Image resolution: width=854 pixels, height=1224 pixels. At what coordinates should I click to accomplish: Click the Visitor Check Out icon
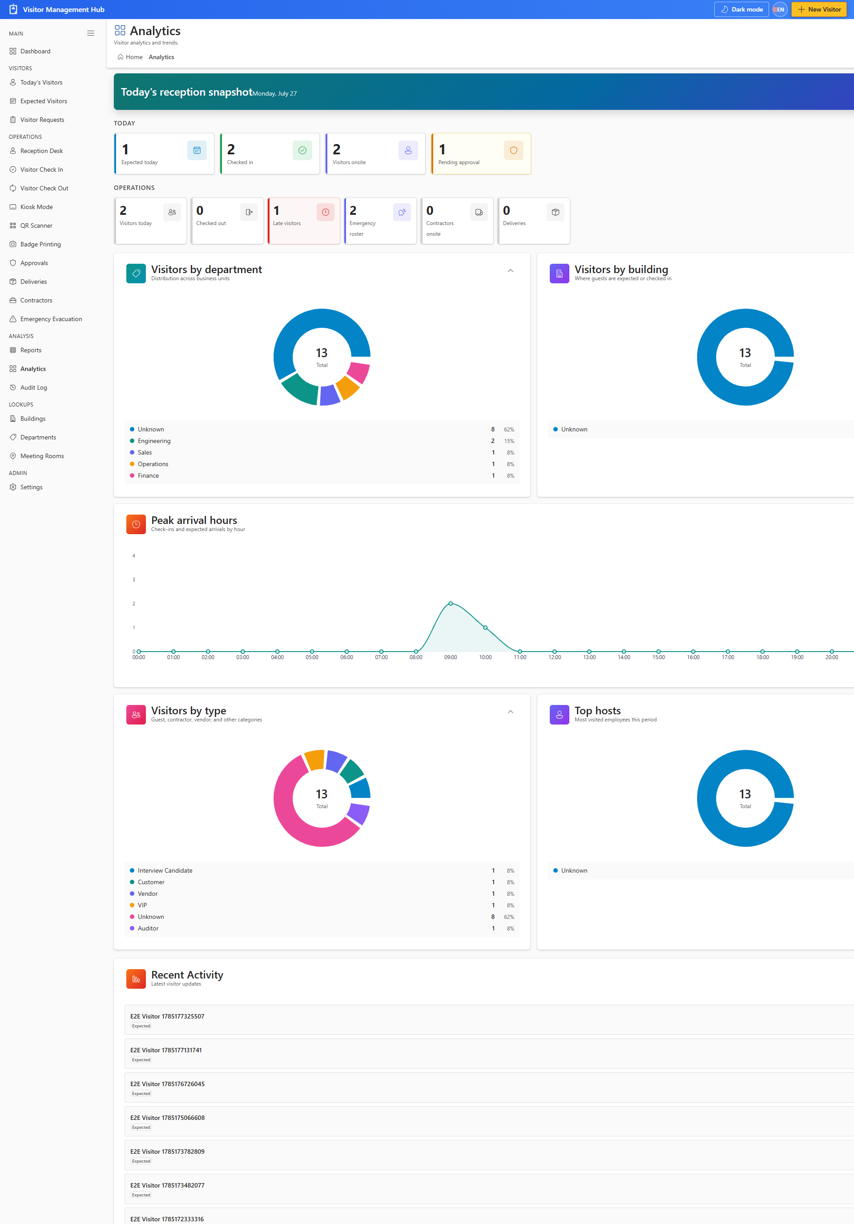coord(13,188)
